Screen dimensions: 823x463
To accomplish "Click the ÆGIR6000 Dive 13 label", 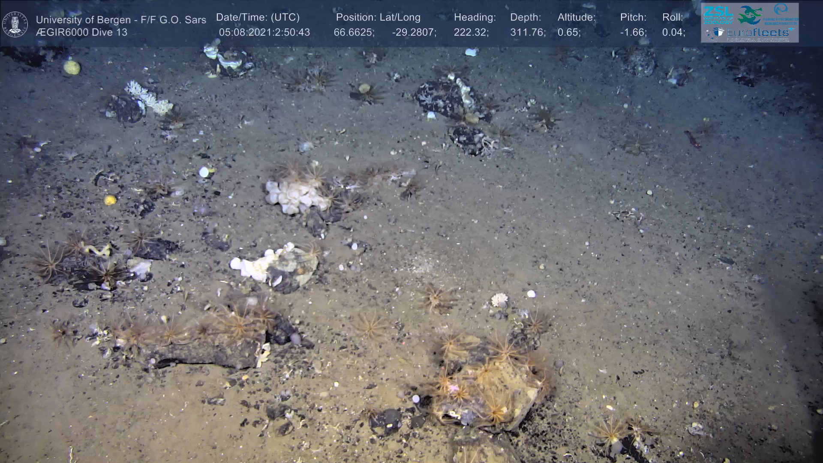I will point(81,32).
